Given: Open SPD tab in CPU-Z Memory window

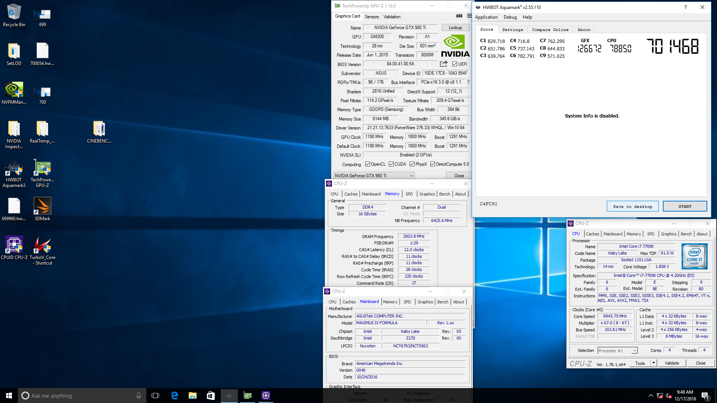Looking at the screenshot, I should (409, 194).
